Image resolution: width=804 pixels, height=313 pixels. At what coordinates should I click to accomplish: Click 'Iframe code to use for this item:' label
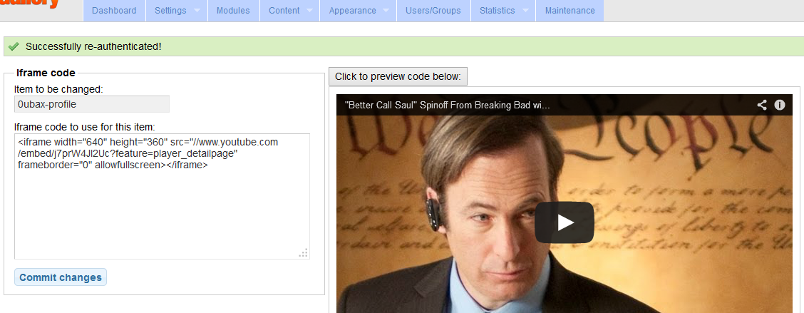click(85, 127)
